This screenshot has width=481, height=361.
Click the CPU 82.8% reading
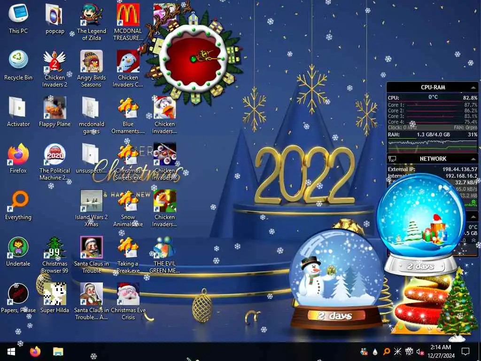point(470,98)
